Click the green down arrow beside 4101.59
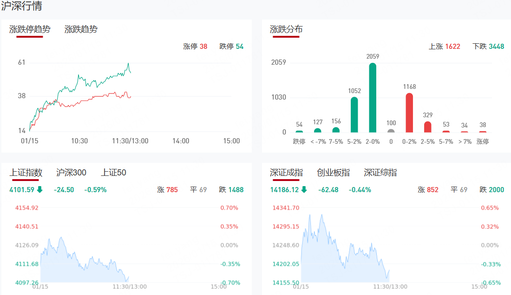This screenshot has height=295, width=511. (40, 189)
